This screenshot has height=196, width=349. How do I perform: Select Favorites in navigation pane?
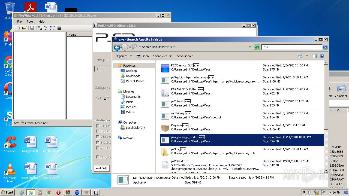pyautogui.click(x=129, y=66)
